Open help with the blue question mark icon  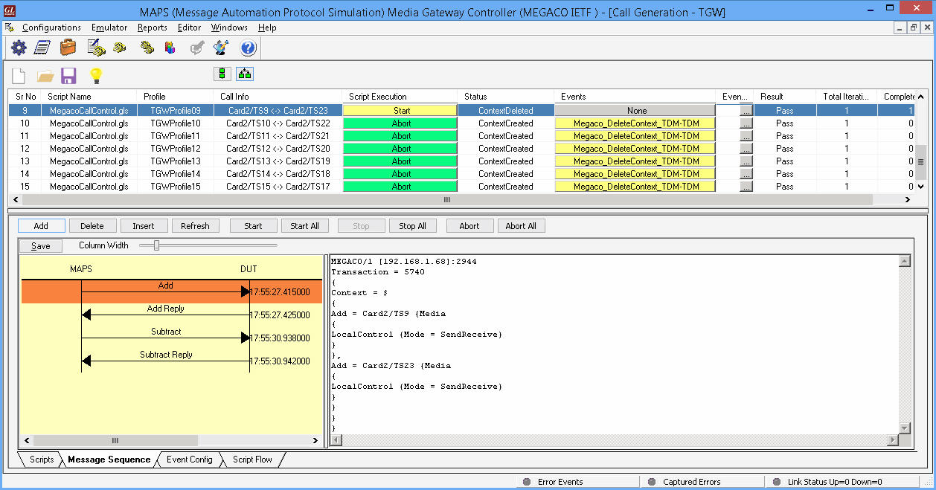249,48
